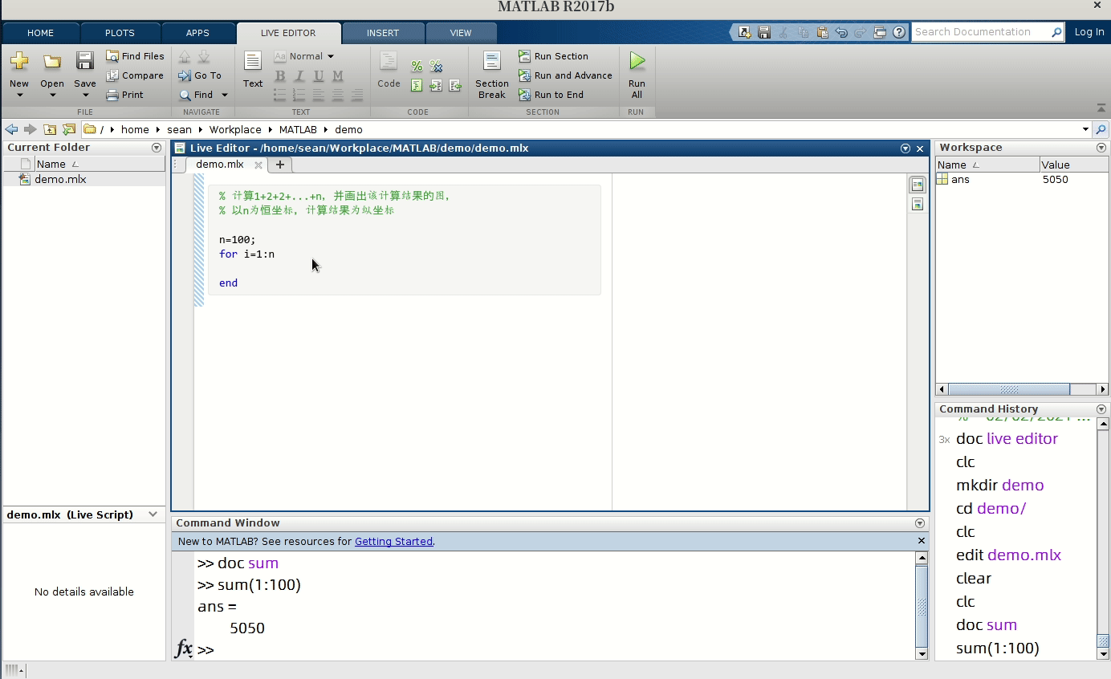Align text left
1111x679 pixels.
(x=319, y=95)
